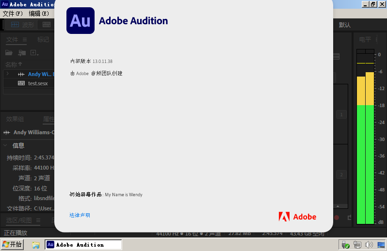Switch to Waveform (波形) editor view
This screenshot has height=251, width=387.
click(22, 25)
